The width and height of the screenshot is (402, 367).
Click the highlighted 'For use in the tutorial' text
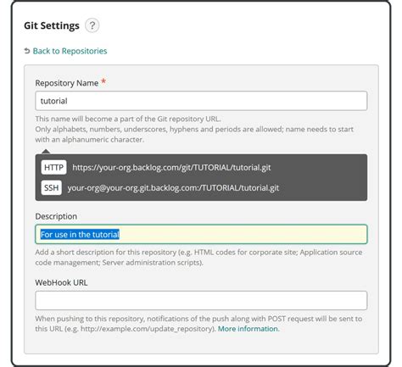tap(80, 235)
